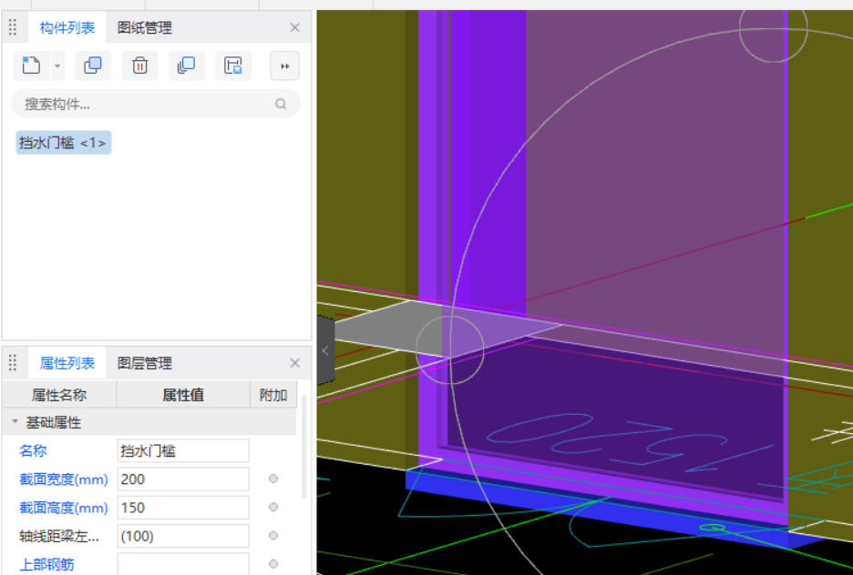
Task: Toggle 附加 option for 截面高度
Action: coord(273,507)
